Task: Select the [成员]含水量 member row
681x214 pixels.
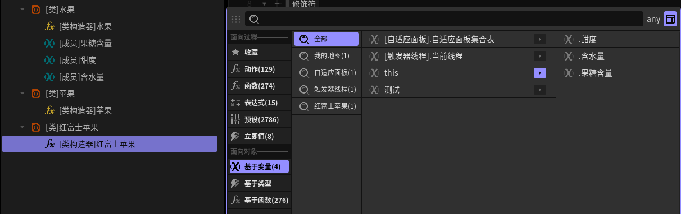Action: coord(109,77)
